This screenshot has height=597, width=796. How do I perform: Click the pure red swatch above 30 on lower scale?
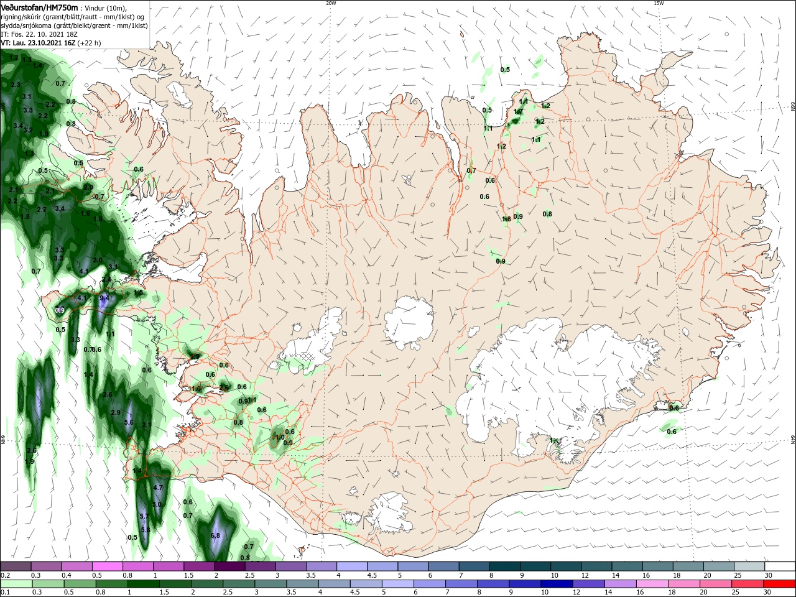coord(780,584)
